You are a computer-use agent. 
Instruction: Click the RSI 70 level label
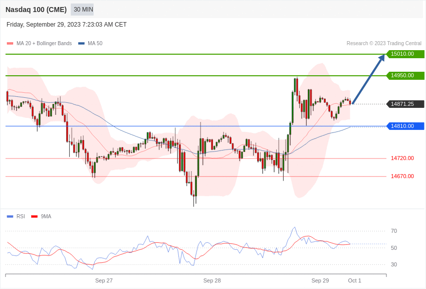pos(393,231)
